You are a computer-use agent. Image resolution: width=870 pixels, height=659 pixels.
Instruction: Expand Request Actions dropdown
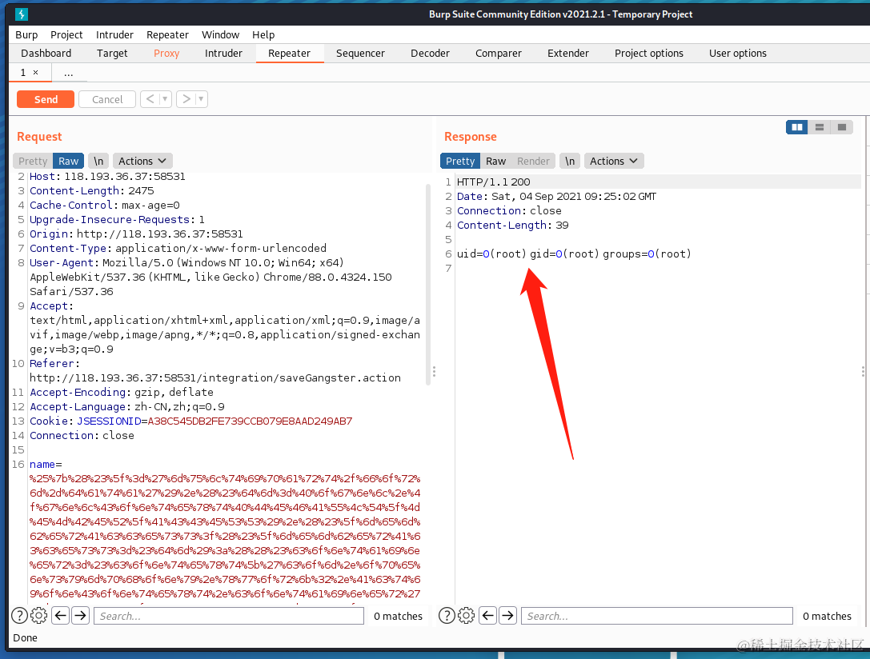[142, 161]
